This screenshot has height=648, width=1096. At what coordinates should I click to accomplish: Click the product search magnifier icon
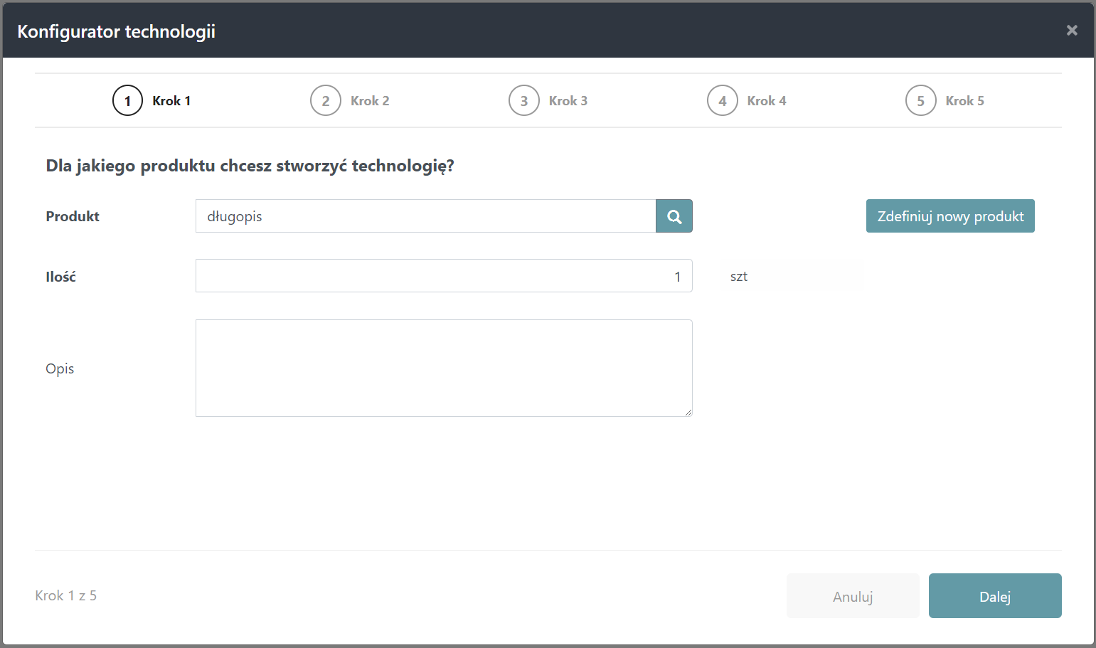[x=674, y=216]
